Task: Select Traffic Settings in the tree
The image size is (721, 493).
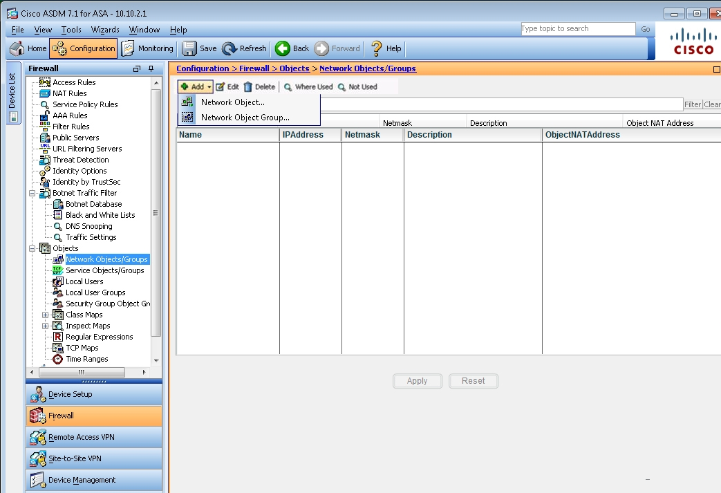Action: [91, 237]
